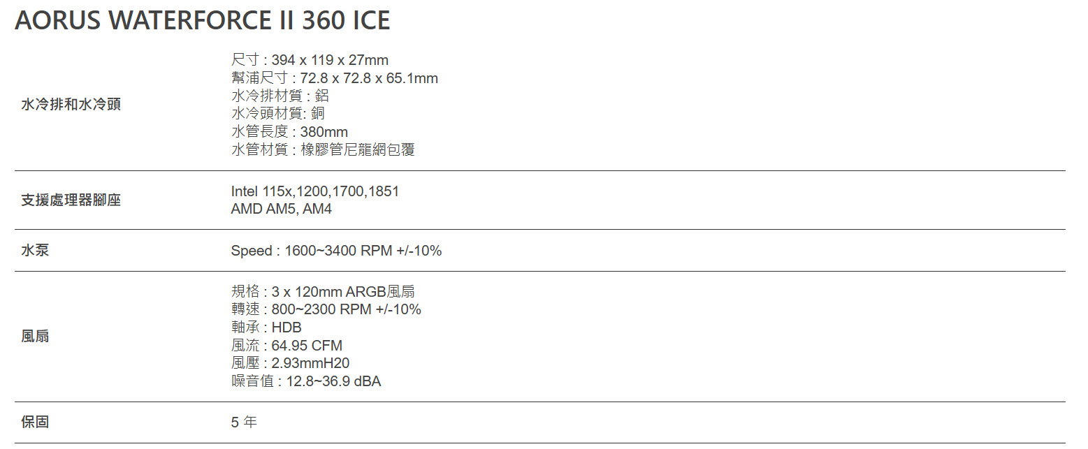Screen dimensions: 1088x449
Task: Click the 噪音值 12.8~36.9 dBA line
Action: pyautogui.click(x=306, y=381)
